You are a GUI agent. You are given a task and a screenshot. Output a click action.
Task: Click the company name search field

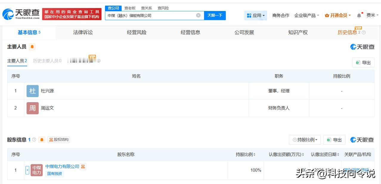tap(151, 15)
